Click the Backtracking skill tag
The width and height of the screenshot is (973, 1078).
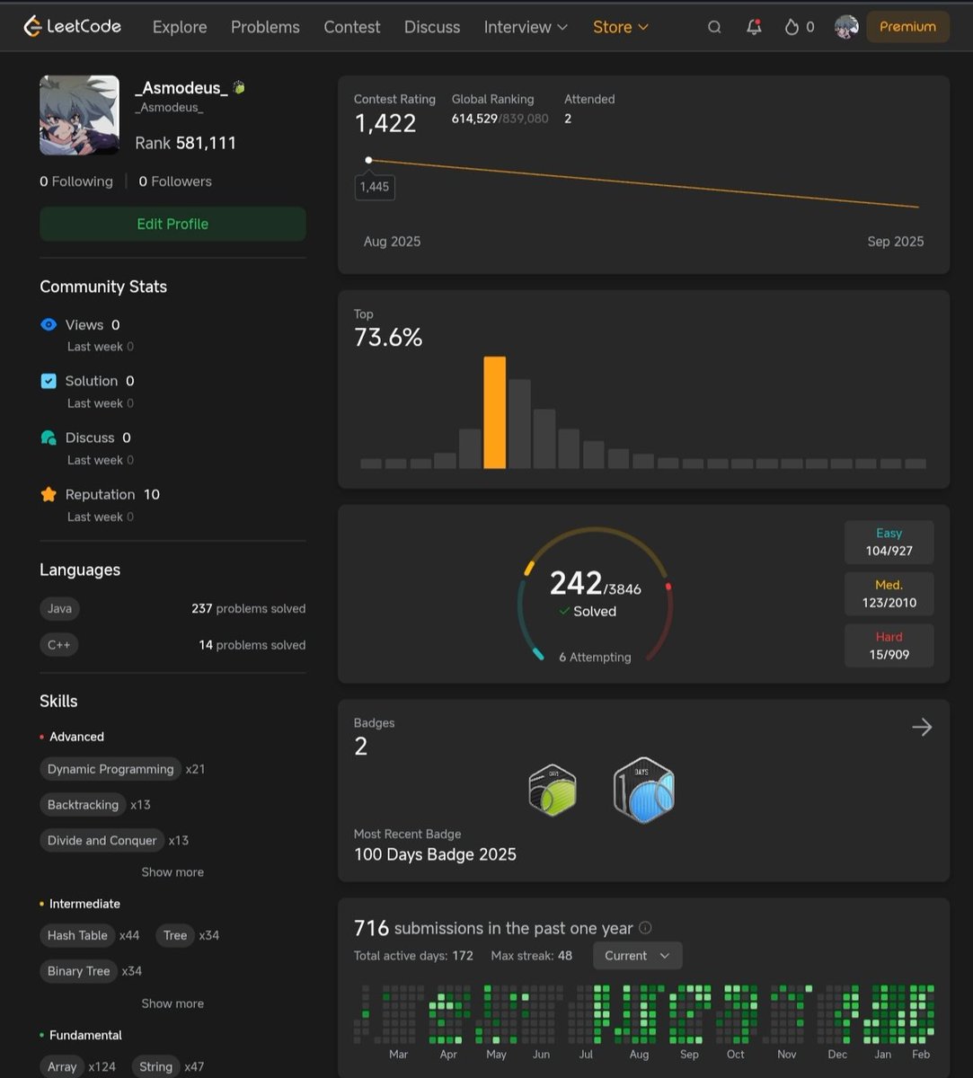pos(83,805)
